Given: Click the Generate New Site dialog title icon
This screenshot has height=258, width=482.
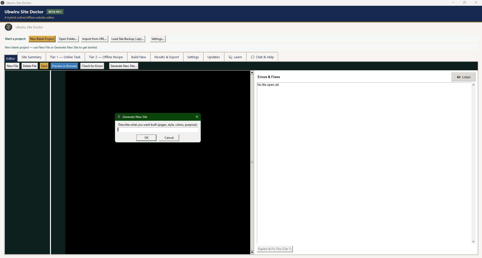Looking at the screenshot, I should 119,117.
